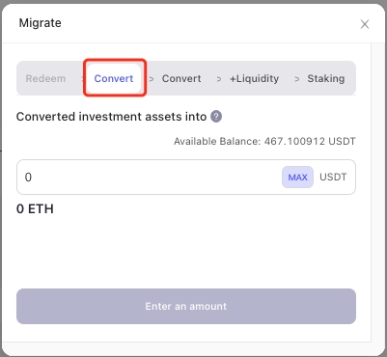The width and height of the screenshot is (387, 357).
Task: Go to the Redeem step
Action: point(45,78)
